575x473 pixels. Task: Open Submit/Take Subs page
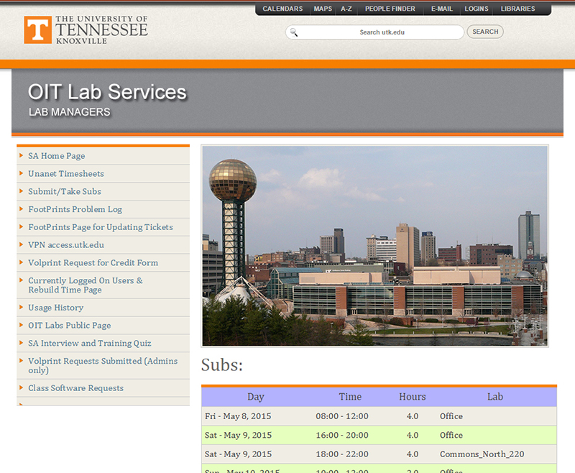coord(65,192)
